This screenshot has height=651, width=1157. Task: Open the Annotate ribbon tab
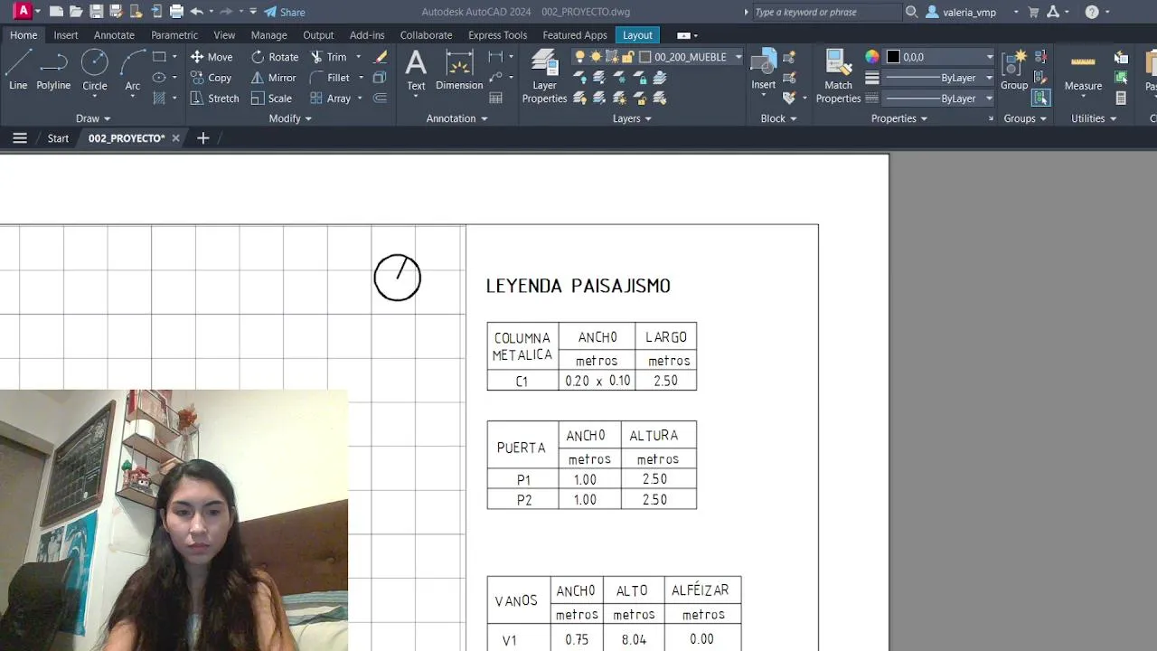(114, 34)
